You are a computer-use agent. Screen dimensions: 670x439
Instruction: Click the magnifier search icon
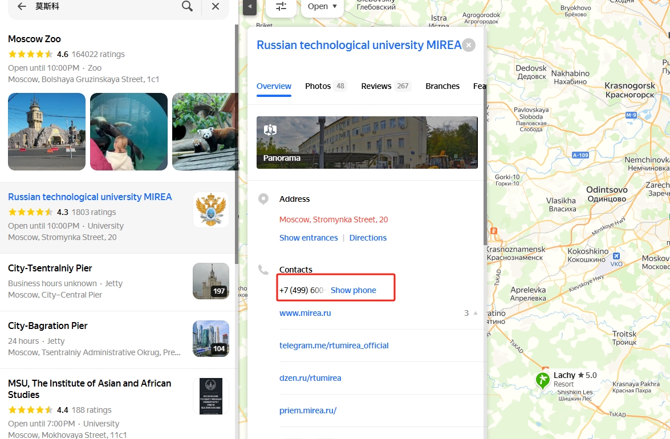[187, 6]
